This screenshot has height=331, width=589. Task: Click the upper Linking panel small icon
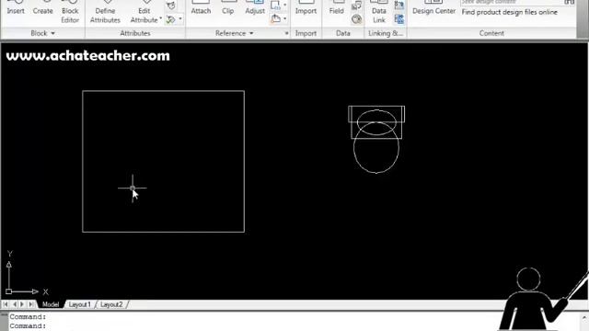pos(398,5)
